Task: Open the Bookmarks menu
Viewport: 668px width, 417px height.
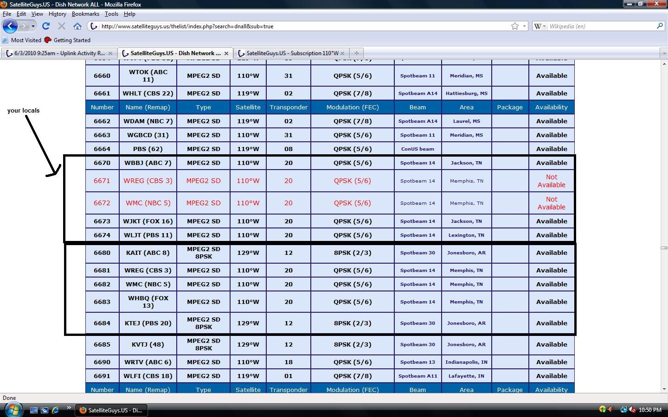Action: point(85,14)
